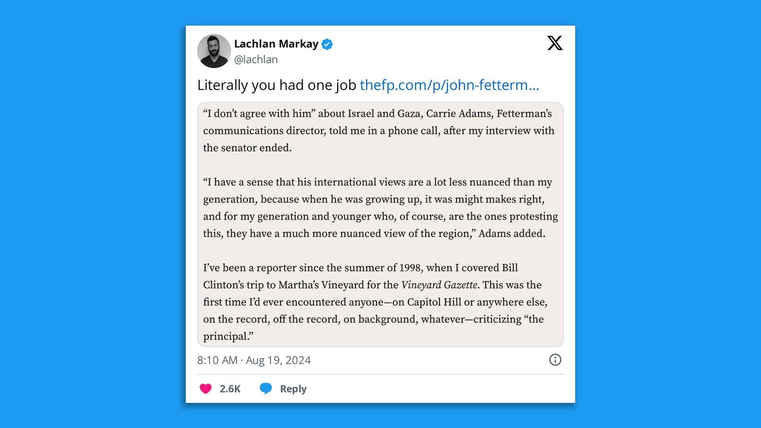Click the Carrie Adams quote paragraph

[x=377, y=131]
